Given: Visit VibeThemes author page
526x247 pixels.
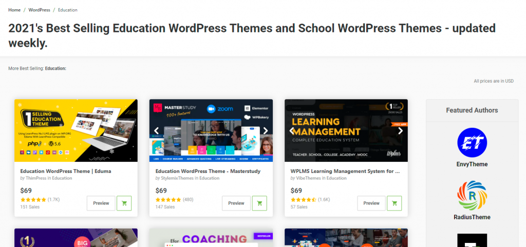Looking at the screenshot, I should [x=309, y=178].
